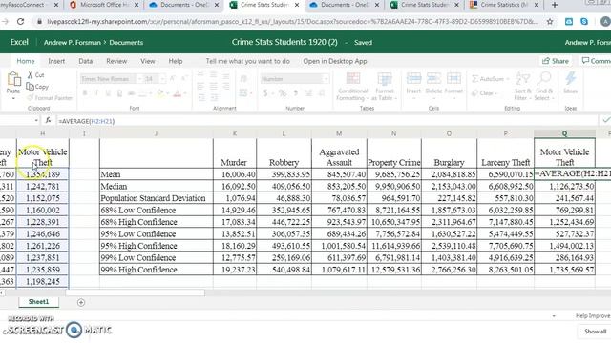Click cell value 1,735,569.57

[x=564, y=270]
